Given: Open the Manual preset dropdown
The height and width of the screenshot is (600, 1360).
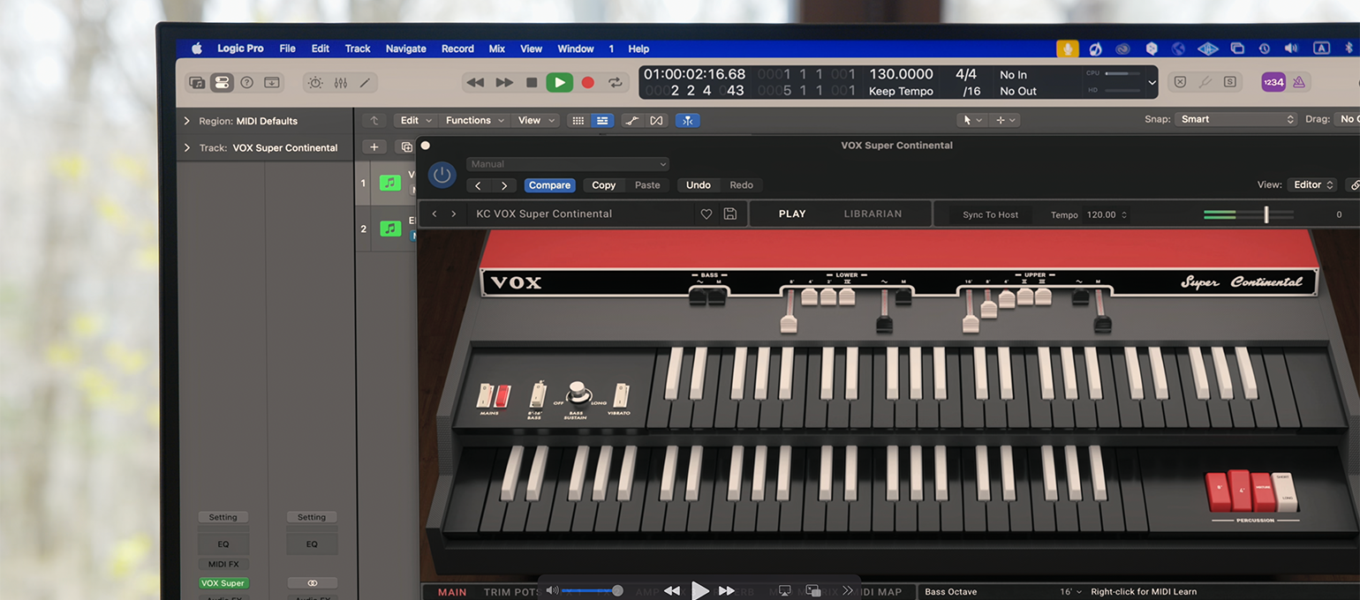Looking at the screenshot, I should (568, 164).
